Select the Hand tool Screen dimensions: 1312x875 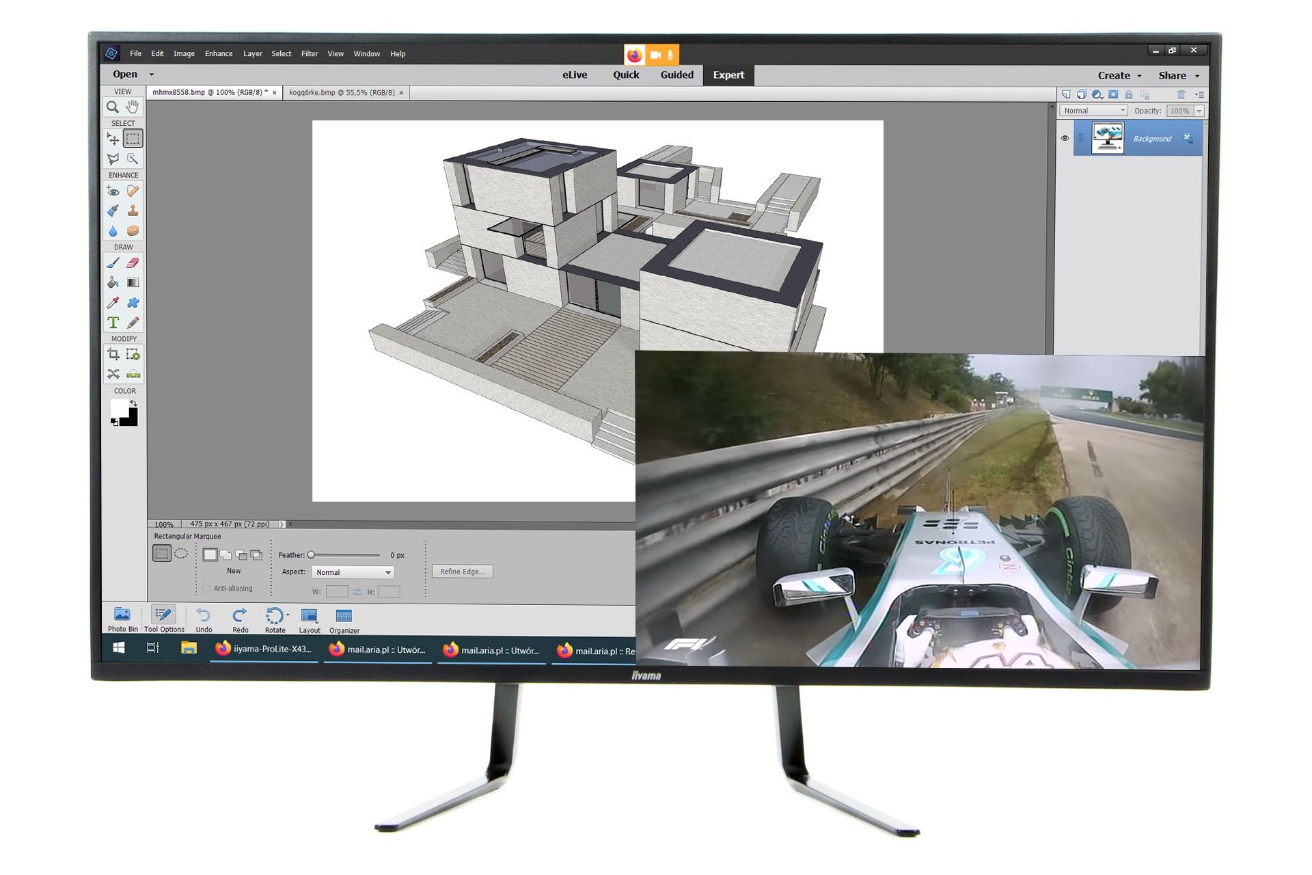[x=133, y=107]
